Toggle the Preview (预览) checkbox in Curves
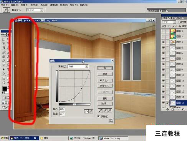Screen dimensions: 187x141 pyautogui.click(x=98, y=116)
